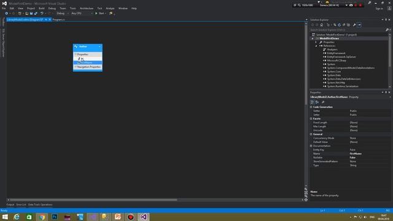Click Solution Explorer vertical scrollbar

pyautogui.click(x=389, y=52)
